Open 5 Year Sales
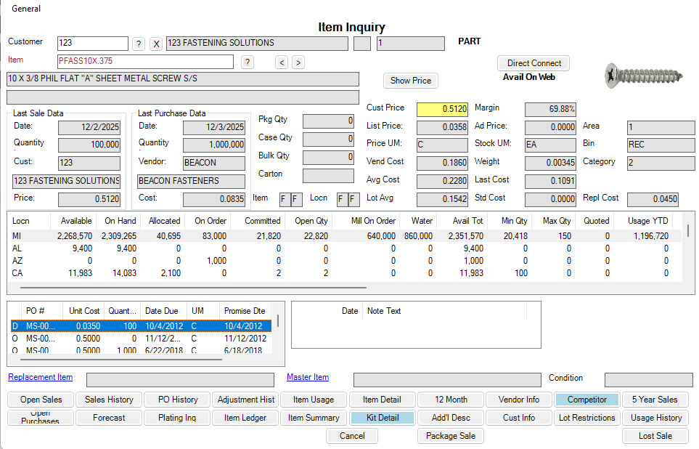The width and height of the screenshot is (699, 449). click(x=655, y=400)
